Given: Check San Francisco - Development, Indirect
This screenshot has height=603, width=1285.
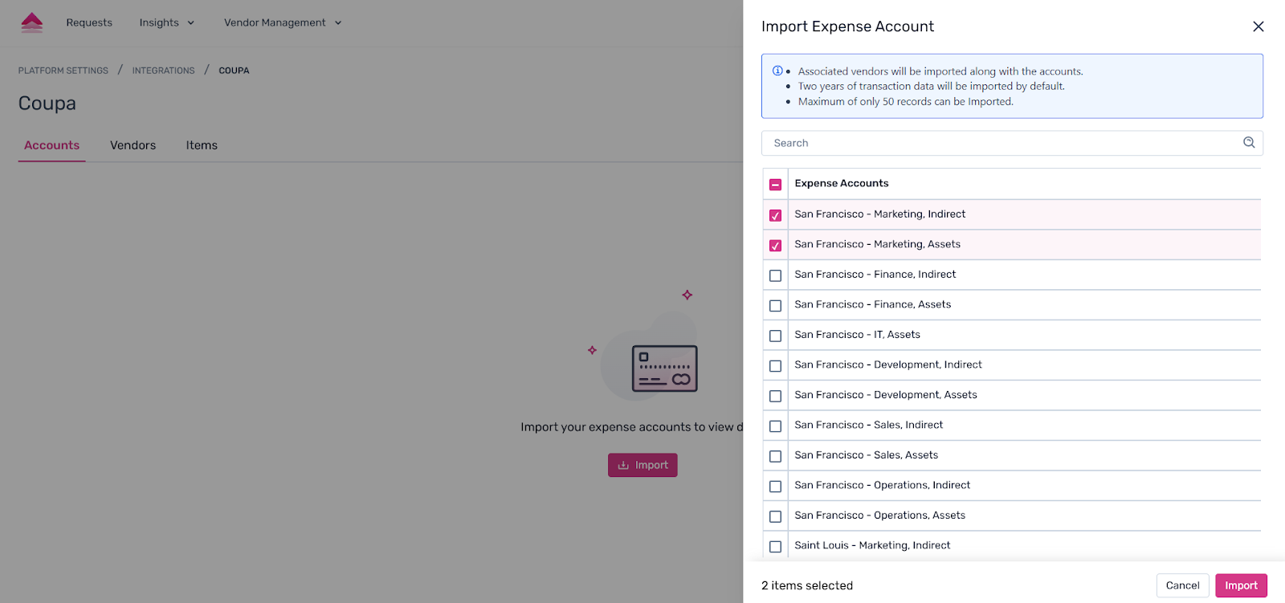Looking at the screenshot, I should point(775,366).
